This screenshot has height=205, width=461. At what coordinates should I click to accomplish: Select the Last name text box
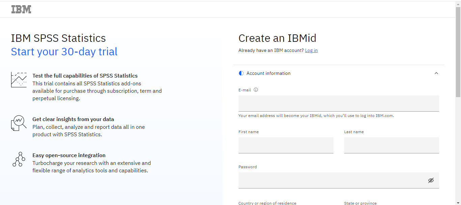point(391,145)
